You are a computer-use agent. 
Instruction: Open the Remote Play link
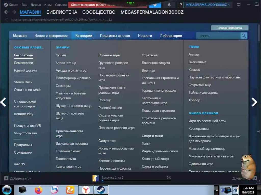pyautogui.click(x=24, y=114)
